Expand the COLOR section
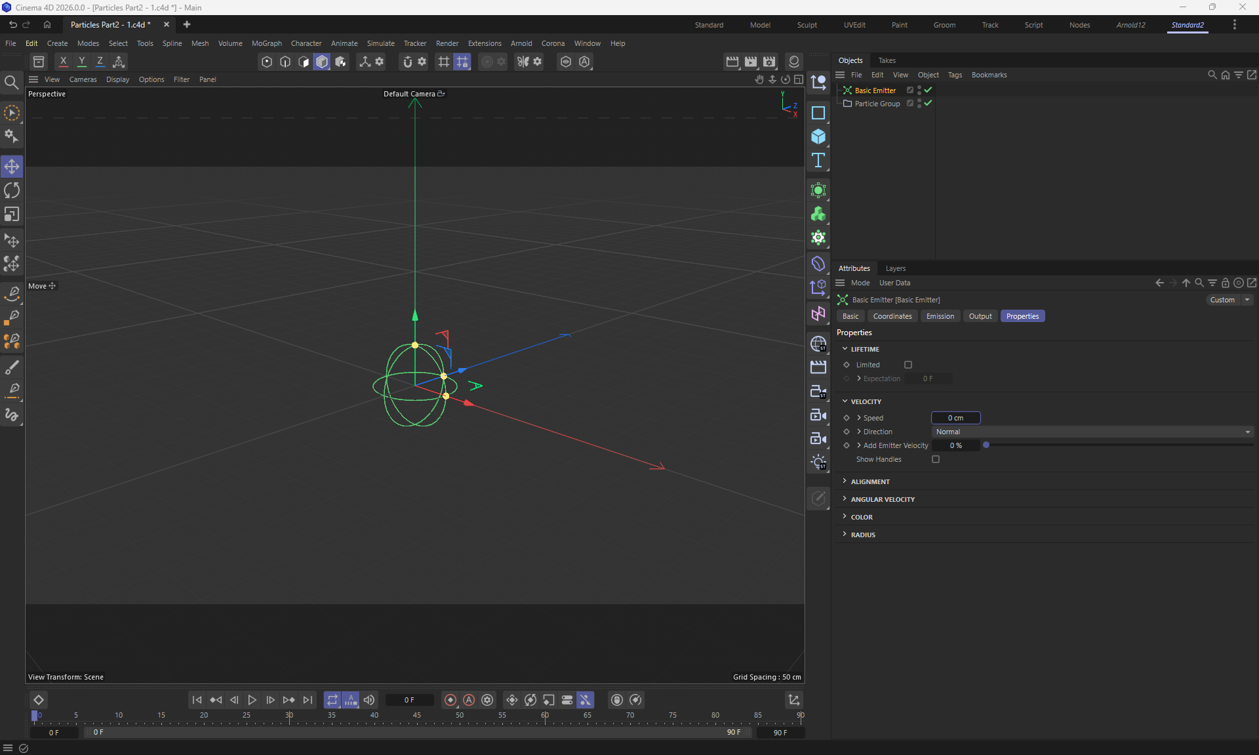 861,517
